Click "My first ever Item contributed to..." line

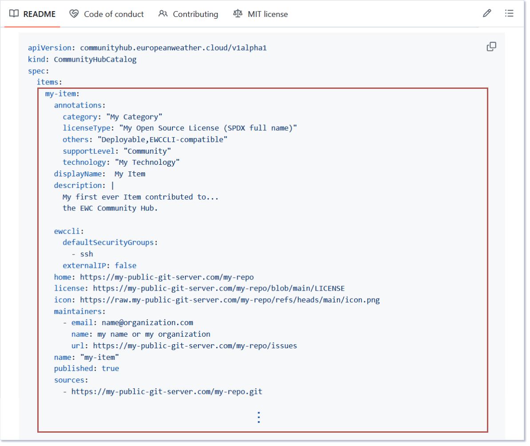click(140, 197)
